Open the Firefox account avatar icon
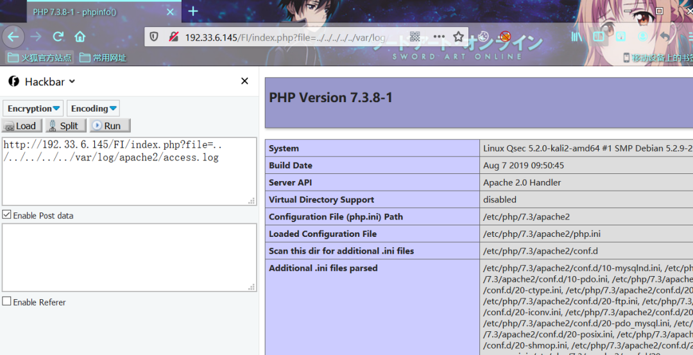693x355 pixels. click(642, 37)
